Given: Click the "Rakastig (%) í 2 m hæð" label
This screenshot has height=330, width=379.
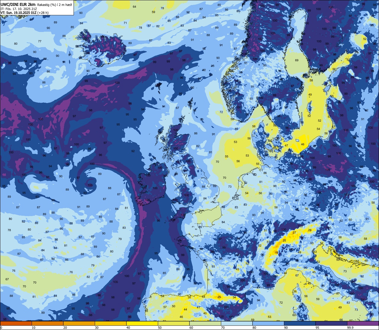Looking at the screenshot, I should click(x=54, y=4).
